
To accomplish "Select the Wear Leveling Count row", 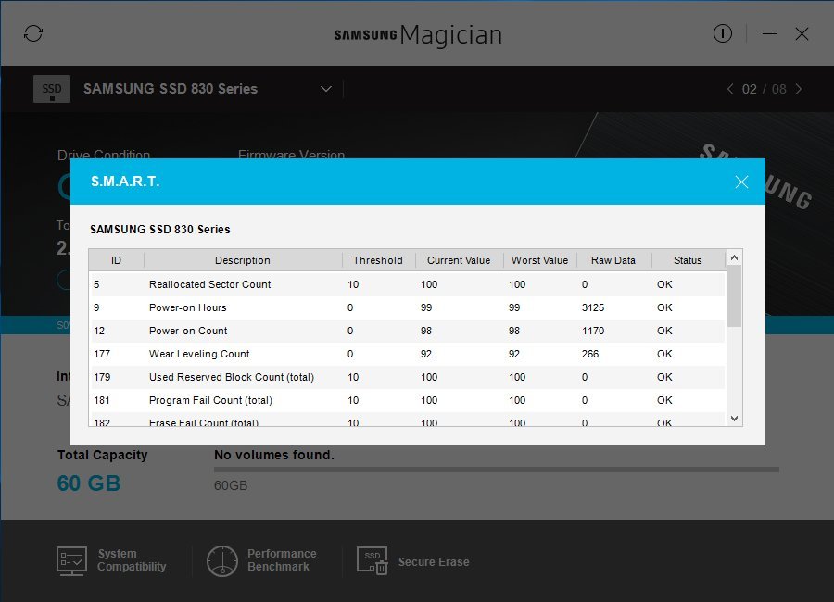I will 407,354.
